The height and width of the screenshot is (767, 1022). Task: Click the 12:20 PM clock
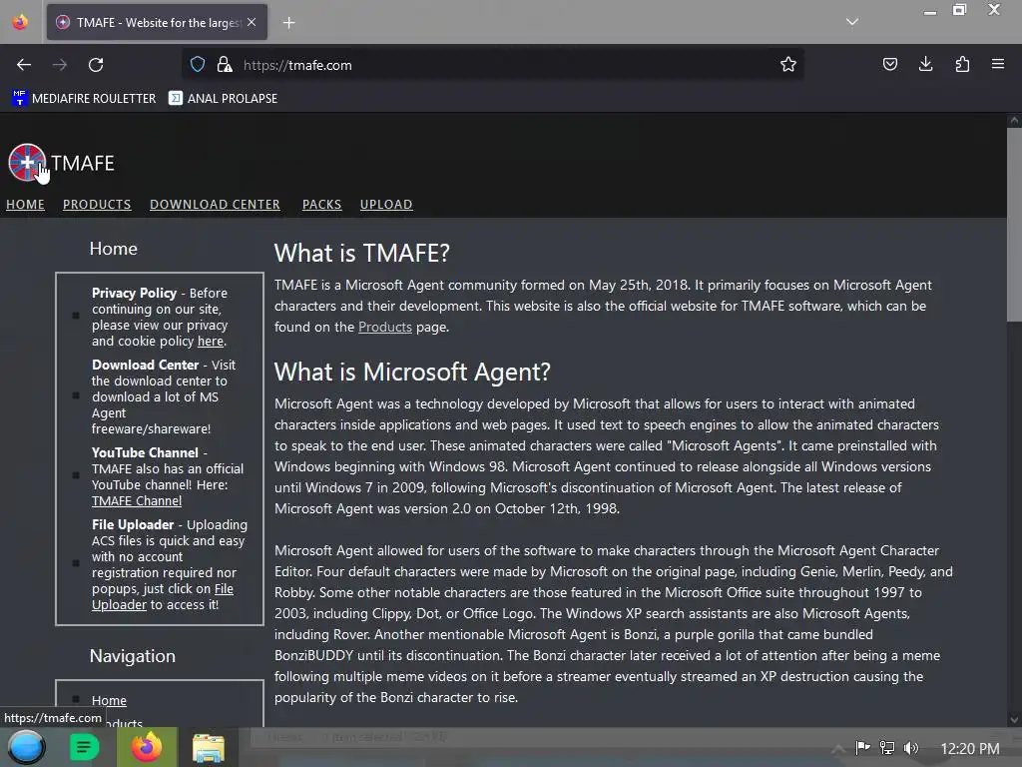(970, 748)
